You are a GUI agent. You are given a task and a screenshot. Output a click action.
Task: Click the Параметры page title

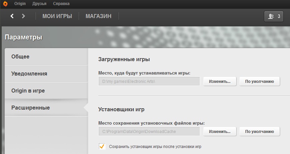(23, 37)
